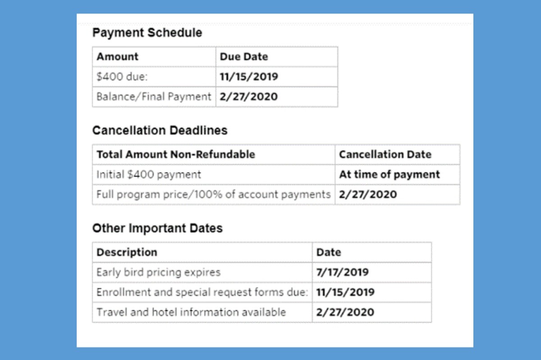This screenshot has height=360, width=541.
Task: Click the Full program price row label
Action: (213, 195)
